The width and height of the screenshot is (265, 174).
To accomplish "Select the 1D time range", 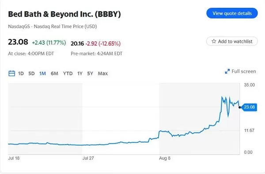I will point(21,73).
